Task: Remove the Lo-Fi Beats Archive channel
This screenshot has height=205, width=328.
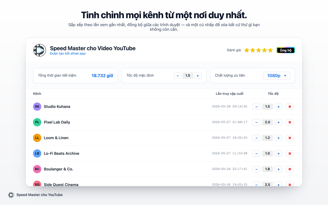Action: pos(290,153)
